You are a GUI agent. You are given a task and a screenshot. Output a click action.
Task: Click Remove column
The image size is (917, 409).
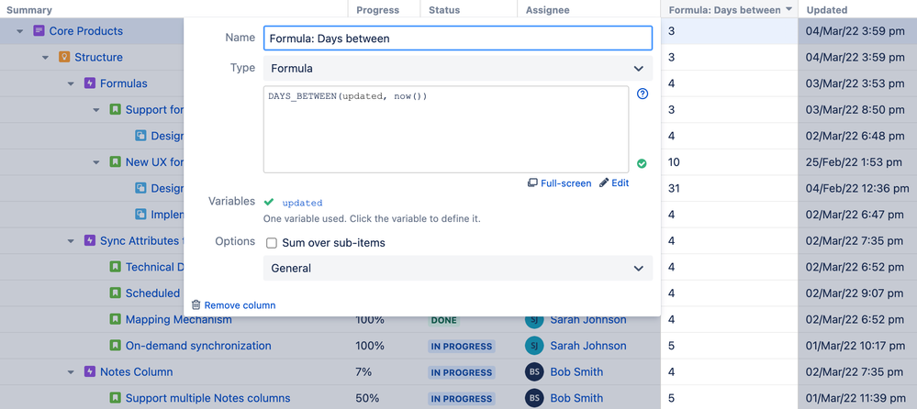233,305
